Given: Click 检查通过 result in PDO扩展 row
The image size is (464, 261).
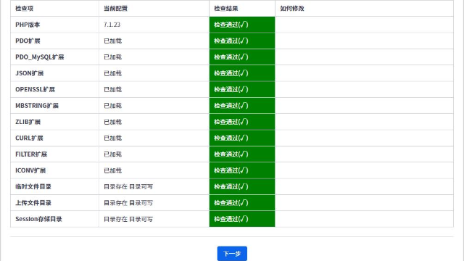Looking at the screenshot, I should tap(231, 41).
